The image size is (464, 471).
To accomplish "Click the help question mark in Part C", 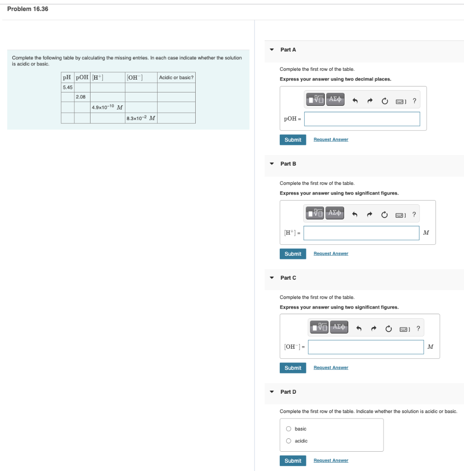I will click(418, 328).
